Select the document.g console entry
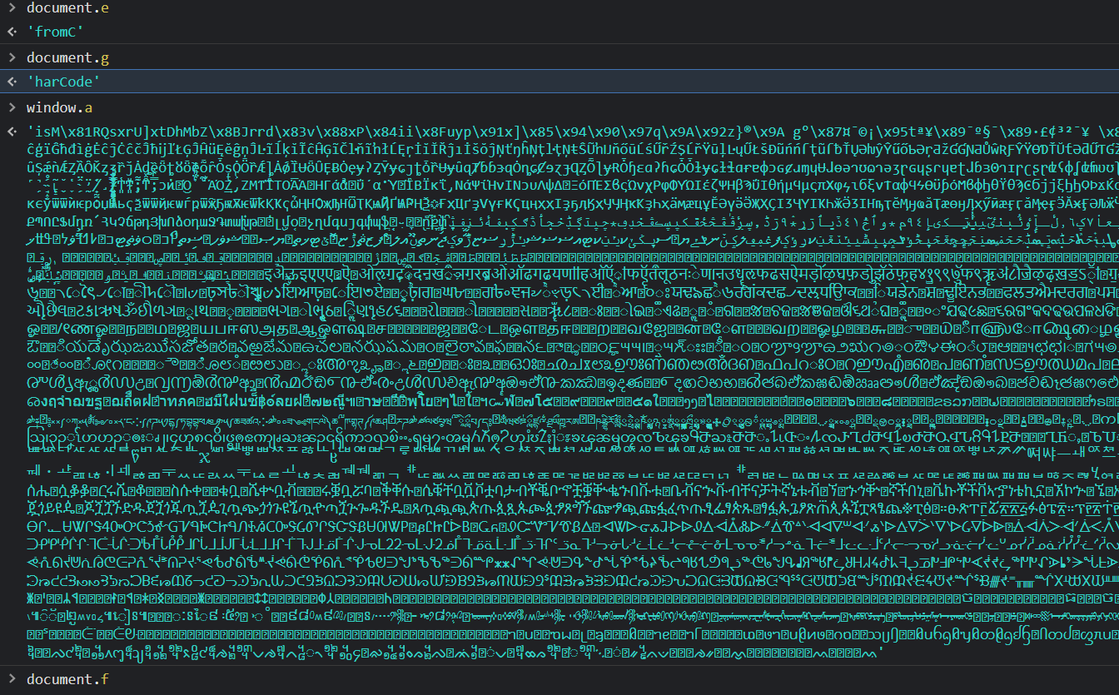Screen dimensions: 1119x695 [67, 57]
